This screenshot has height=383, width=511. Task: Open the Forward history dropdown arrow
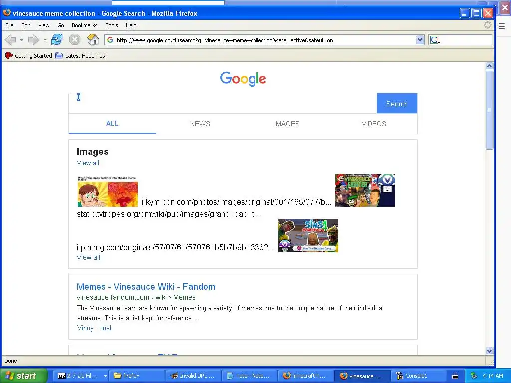pos(44,40)
